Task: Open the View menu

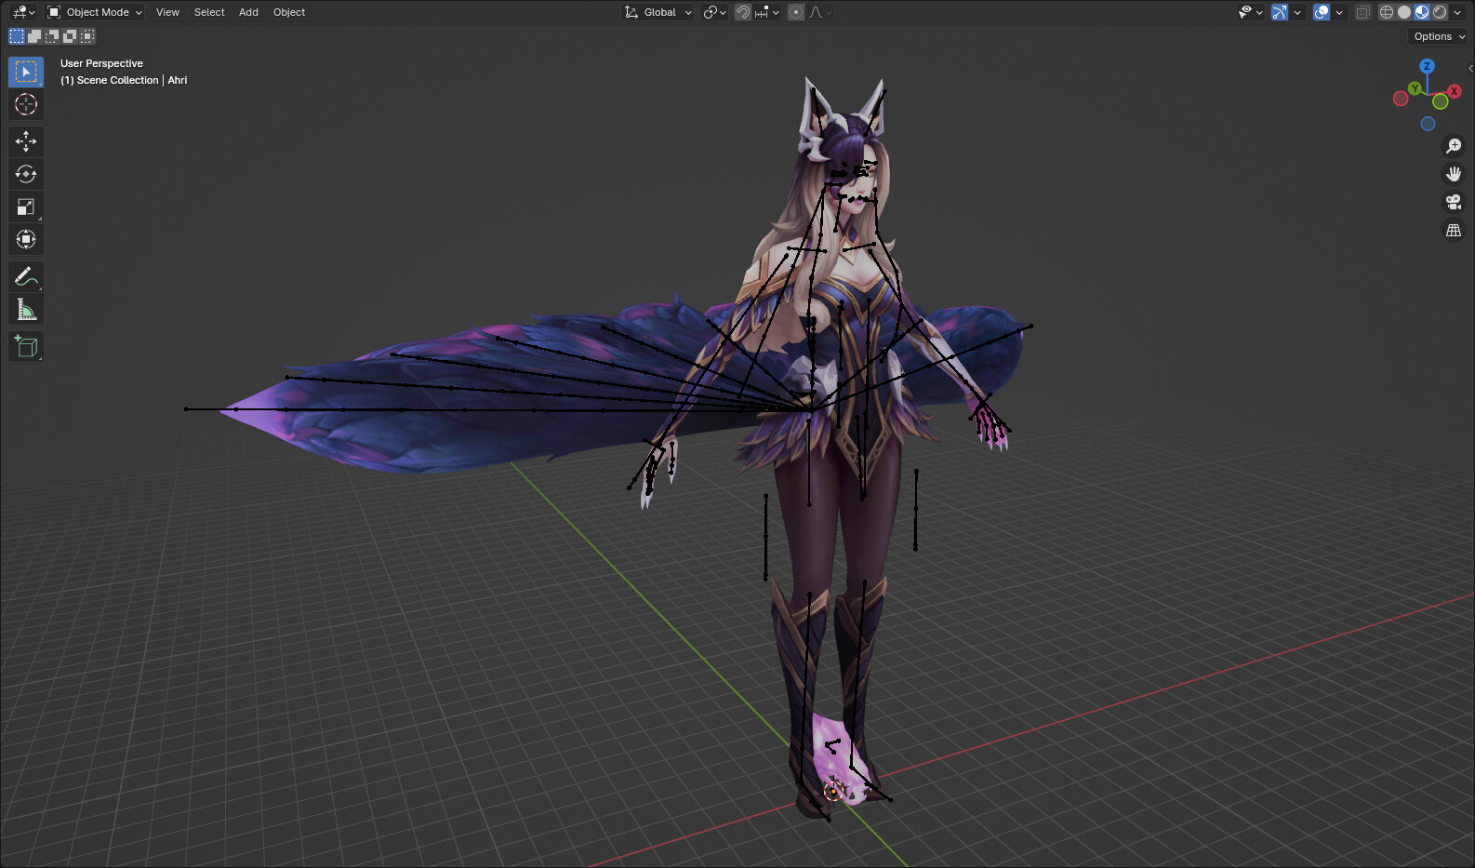Action: 167,12
